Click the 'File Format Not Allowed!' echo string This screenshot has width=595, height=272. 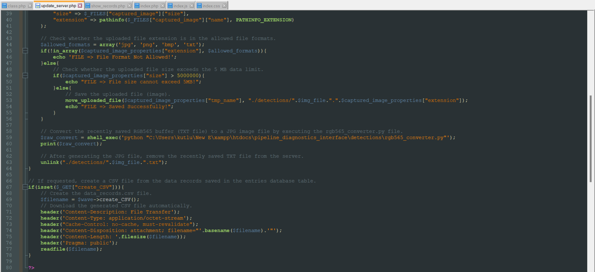pos(121,57)
